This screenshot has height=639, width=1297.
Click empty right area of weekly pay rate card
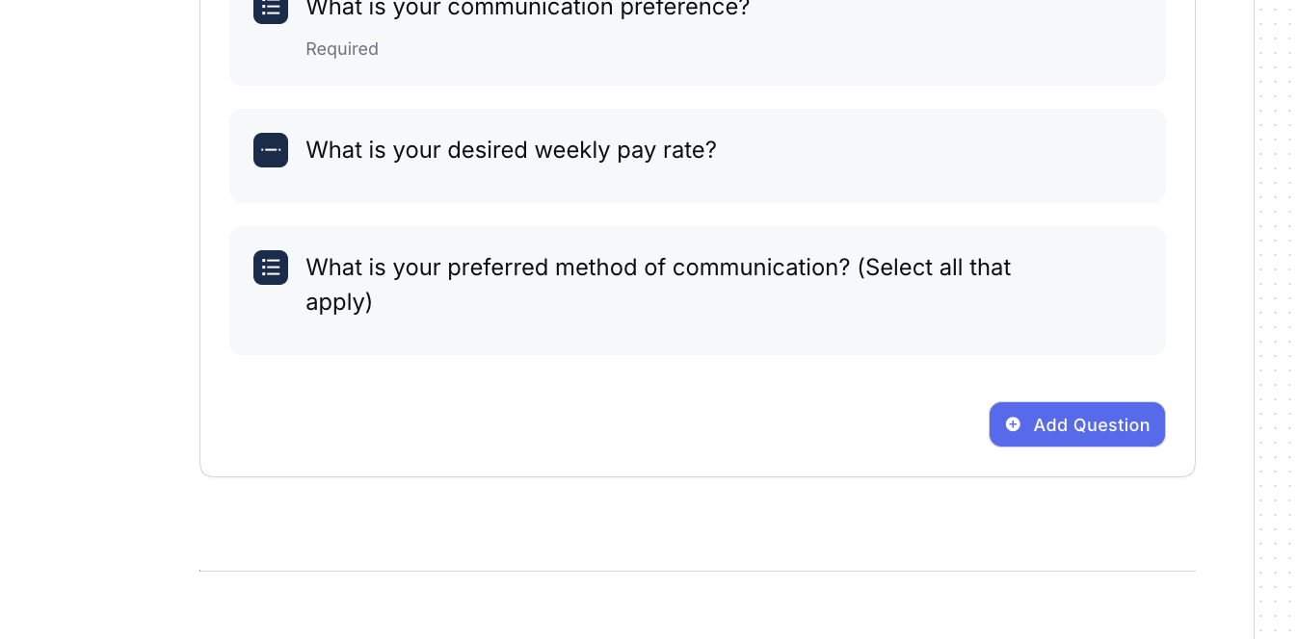click(964, 154)
